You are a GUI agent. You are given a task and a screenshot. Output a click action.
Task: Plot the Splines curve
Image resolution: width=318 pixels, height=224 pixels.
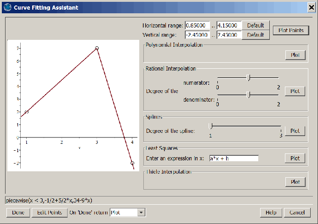[295, 131]
